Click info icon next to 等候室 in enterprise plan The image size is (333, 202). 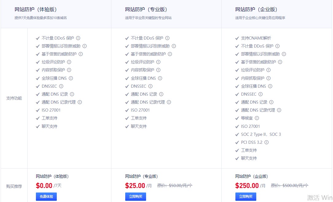click(257, 118)
